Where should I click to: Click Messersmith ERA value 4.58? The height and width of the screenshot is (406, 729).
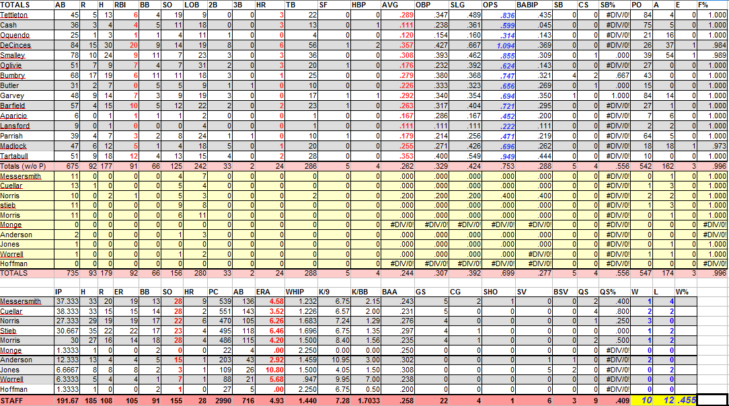[270, 302]
